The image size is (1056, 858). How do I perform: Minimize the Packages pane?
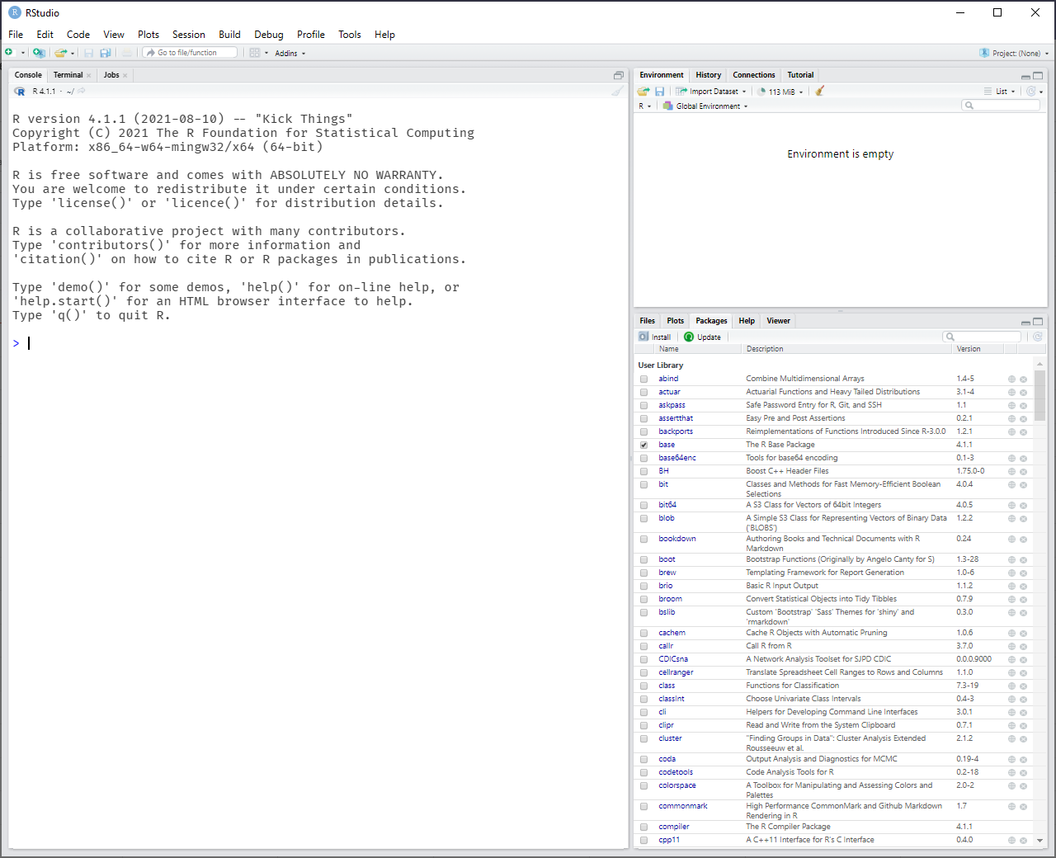(1025, 322)
